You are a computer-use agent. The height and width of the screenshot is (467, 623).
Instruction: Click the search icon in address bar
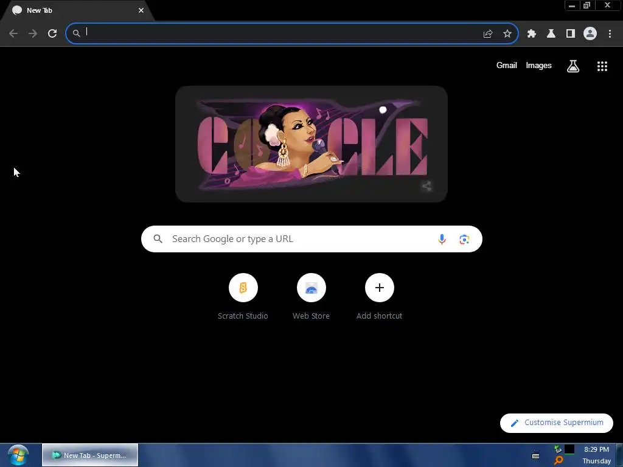point(76,34)
